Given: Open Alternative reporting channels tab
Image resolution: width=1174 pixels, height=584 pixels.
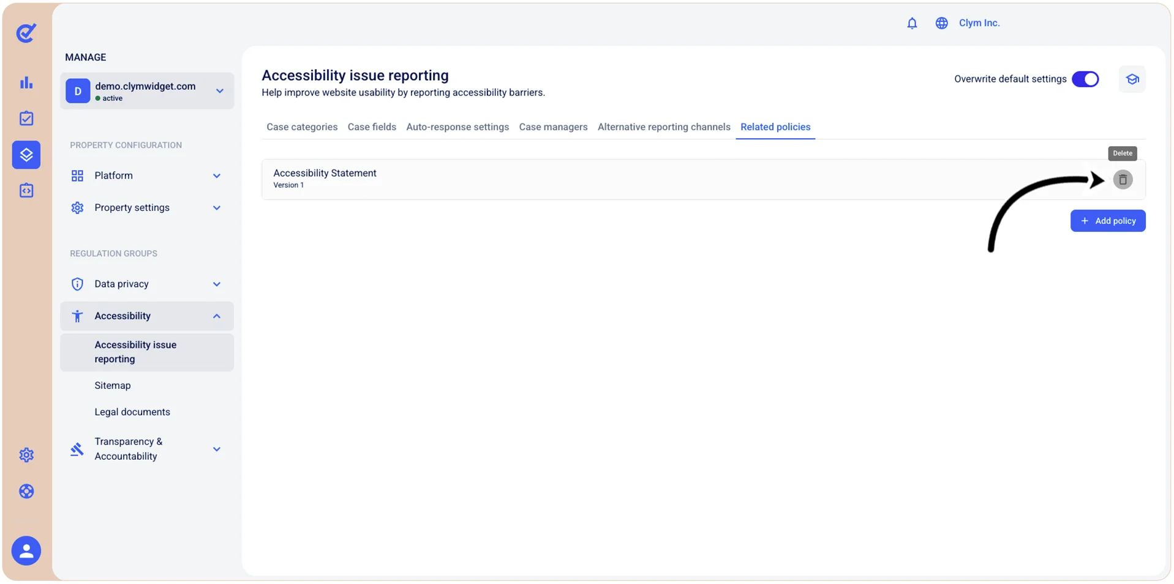Looking at the screenshot, I should point(664,127).
